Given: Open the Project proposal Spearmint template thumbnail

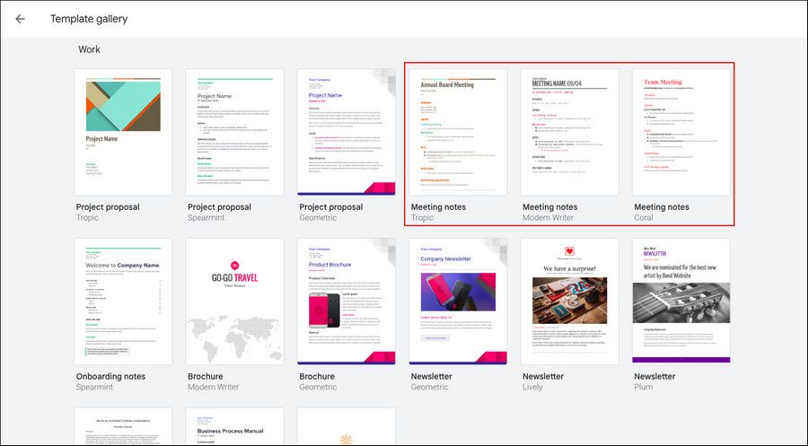Looking at the screenshot, I should point(234,132).
